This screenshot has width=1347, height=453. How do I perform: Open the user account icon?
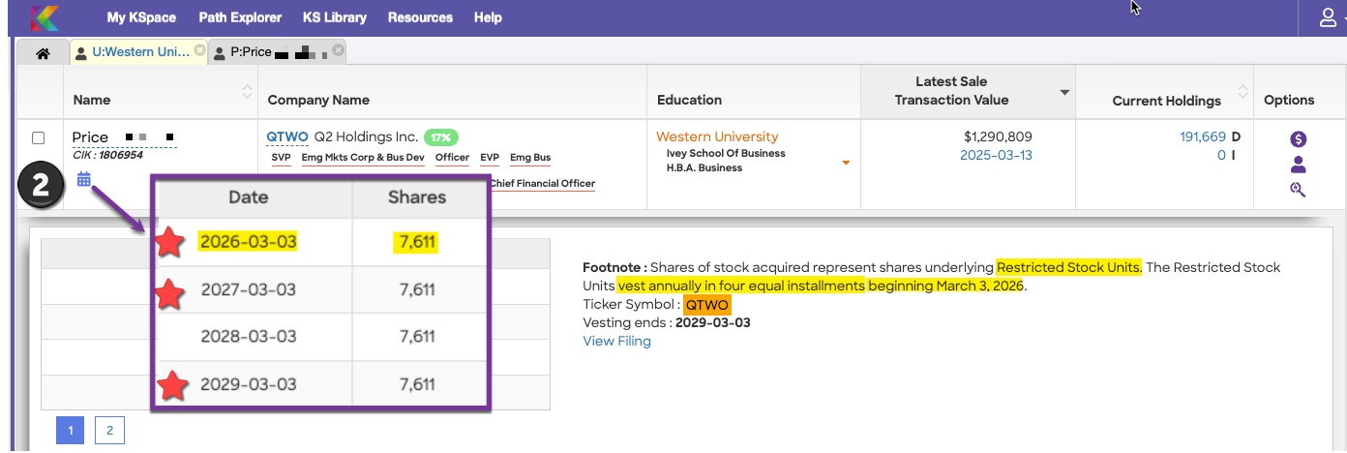(1328, 17)
